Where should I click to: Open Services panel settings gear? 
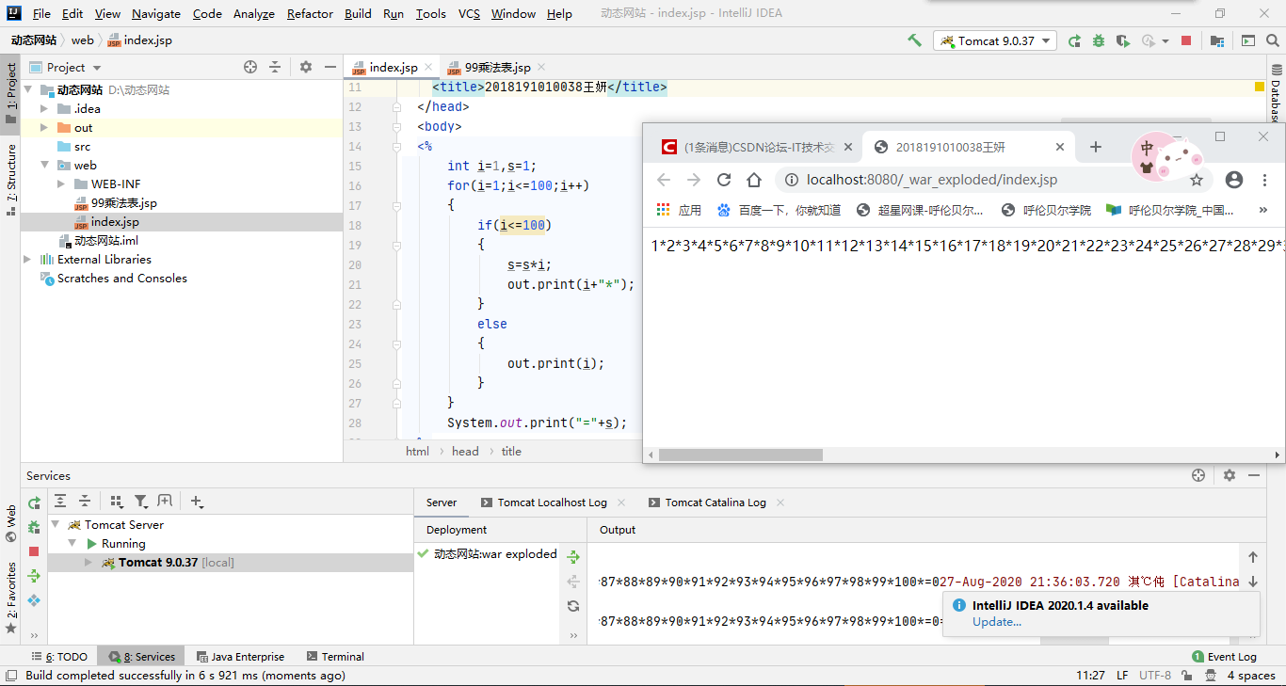[1230, 475]
